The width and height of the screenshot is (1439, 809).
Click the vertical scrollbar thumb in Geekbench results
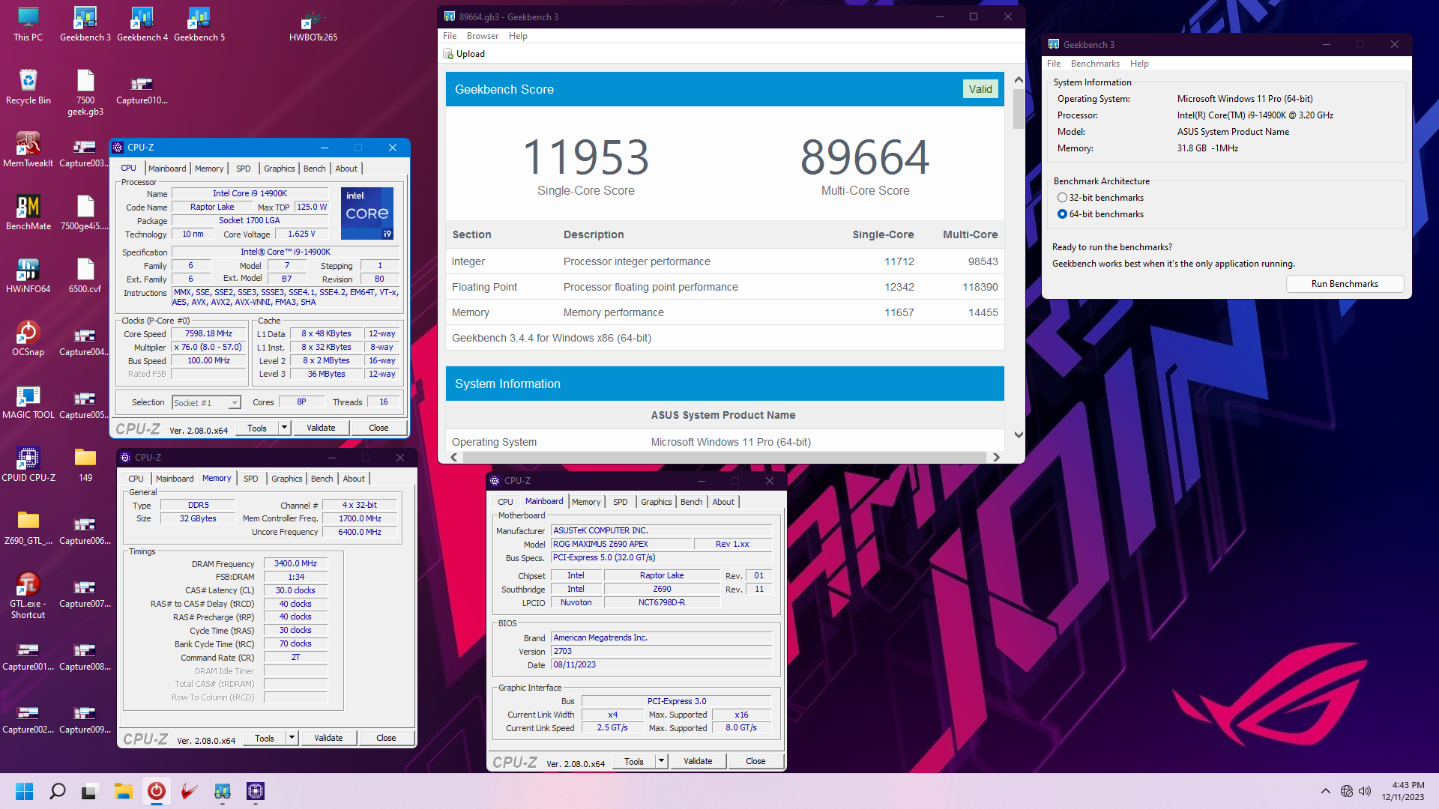click(x=1019, y=109)
